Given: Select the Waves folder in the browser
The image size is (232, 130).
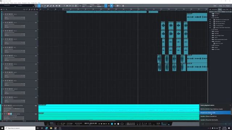Looking at the screenshot, I should pyautogui.click(x=216, y=47).
